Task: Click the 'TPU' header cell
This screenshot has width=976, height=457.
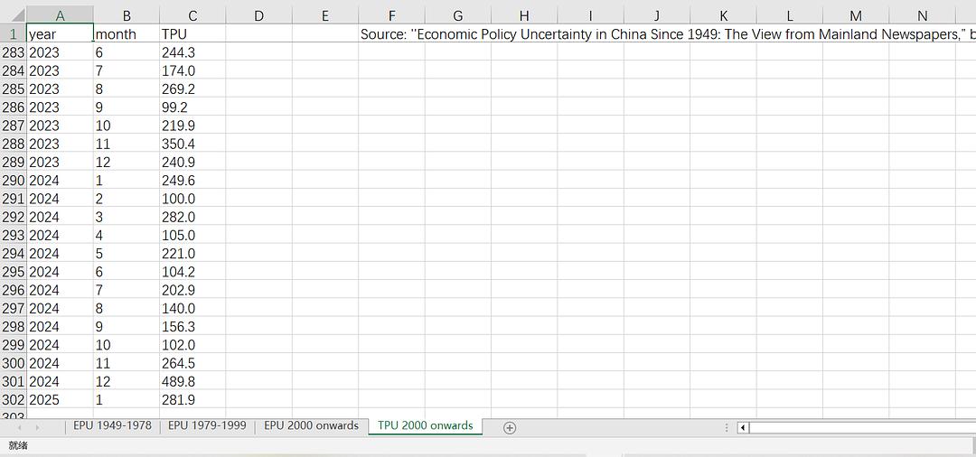Action: tap(192, 34)
